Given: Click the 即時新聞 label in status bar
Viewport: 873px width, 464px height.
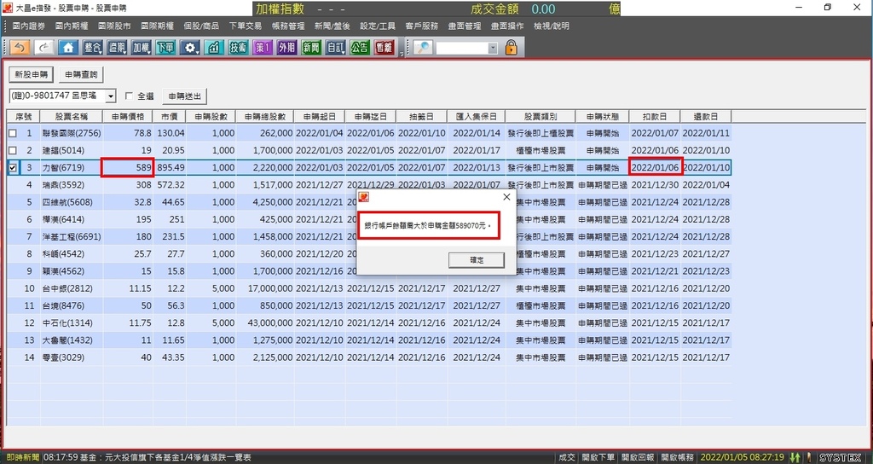Looking at the screenshot, I should 22,457.
